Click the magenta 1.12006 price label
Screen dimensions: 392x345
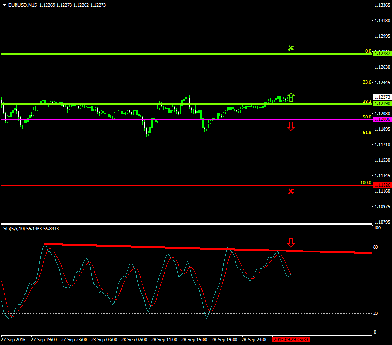point(381,119)
